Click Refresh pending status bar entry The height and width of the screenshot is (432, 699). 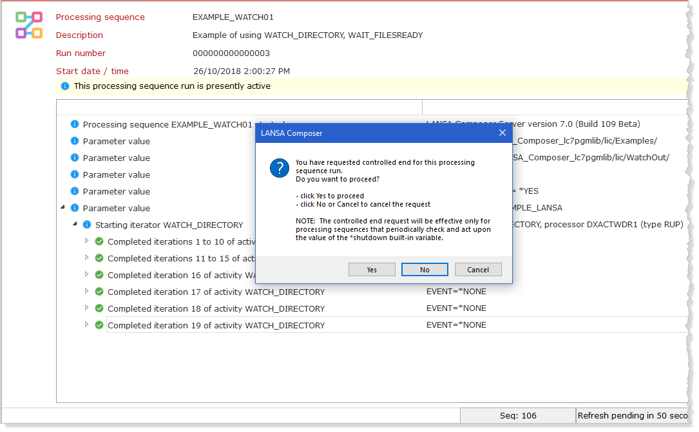[x=633, y=415]
